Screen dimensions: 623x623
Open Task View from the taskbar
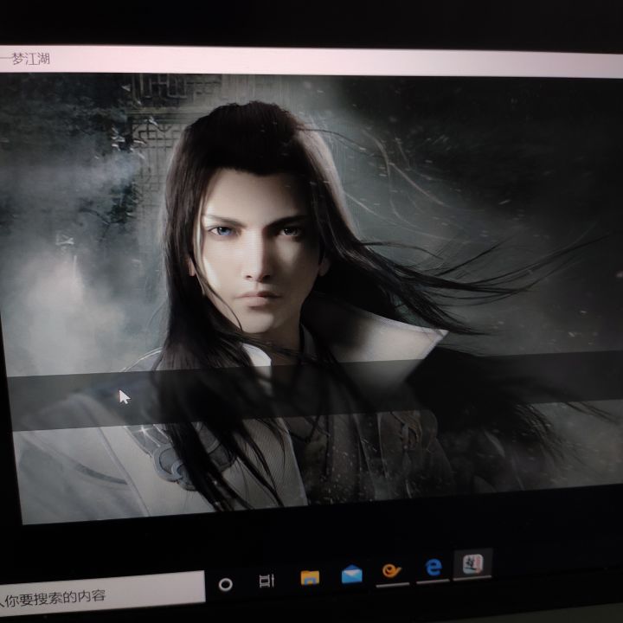(x=267, y=581)
